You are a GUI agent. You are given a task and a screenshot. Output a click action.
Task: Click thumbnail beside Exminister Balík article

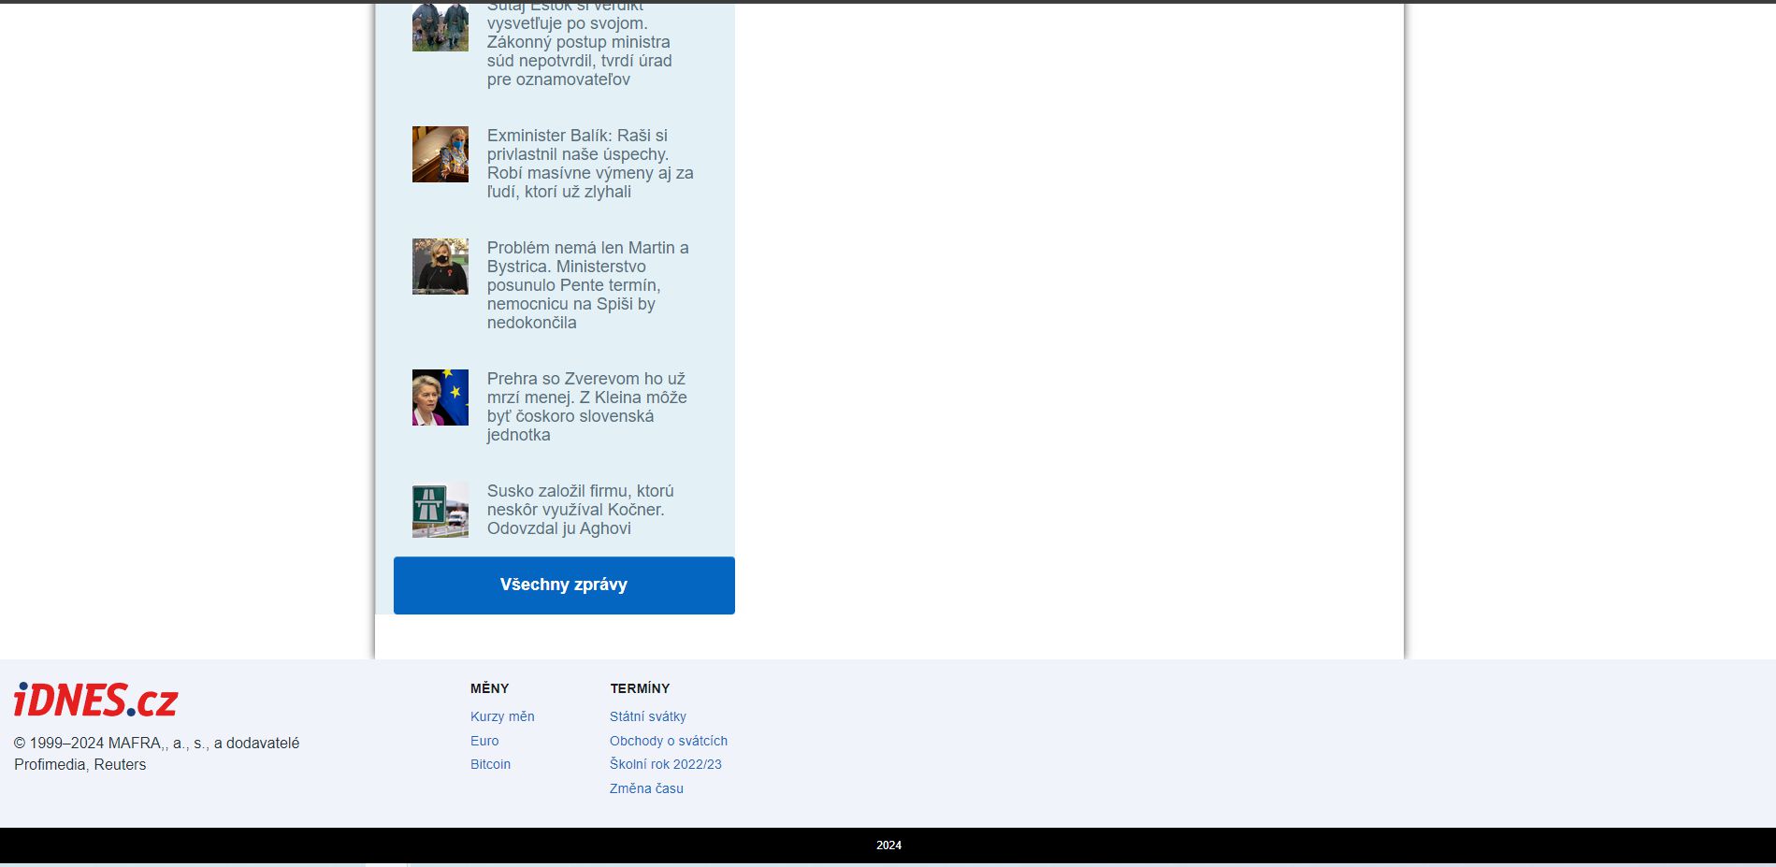click(440, 154)
